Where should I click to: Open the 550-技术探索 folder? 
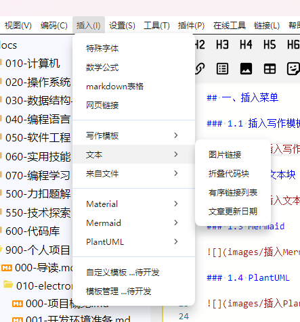coord(38,212)
